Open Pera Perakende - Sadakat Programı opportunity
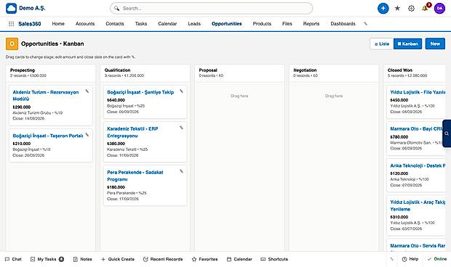This screenshot has width=451, height=267. pyautogui.click(x=135, y=176)
